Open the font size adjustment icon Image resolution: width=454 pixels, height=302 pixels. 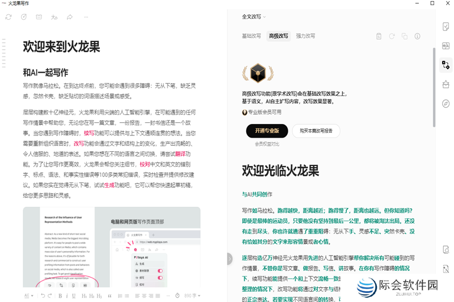(x=54, y=17)
